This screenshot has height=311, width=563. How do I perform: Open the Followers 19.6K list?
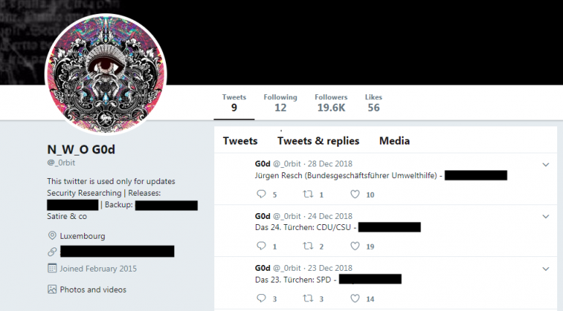pyautogui.click(x=331, y=103)
